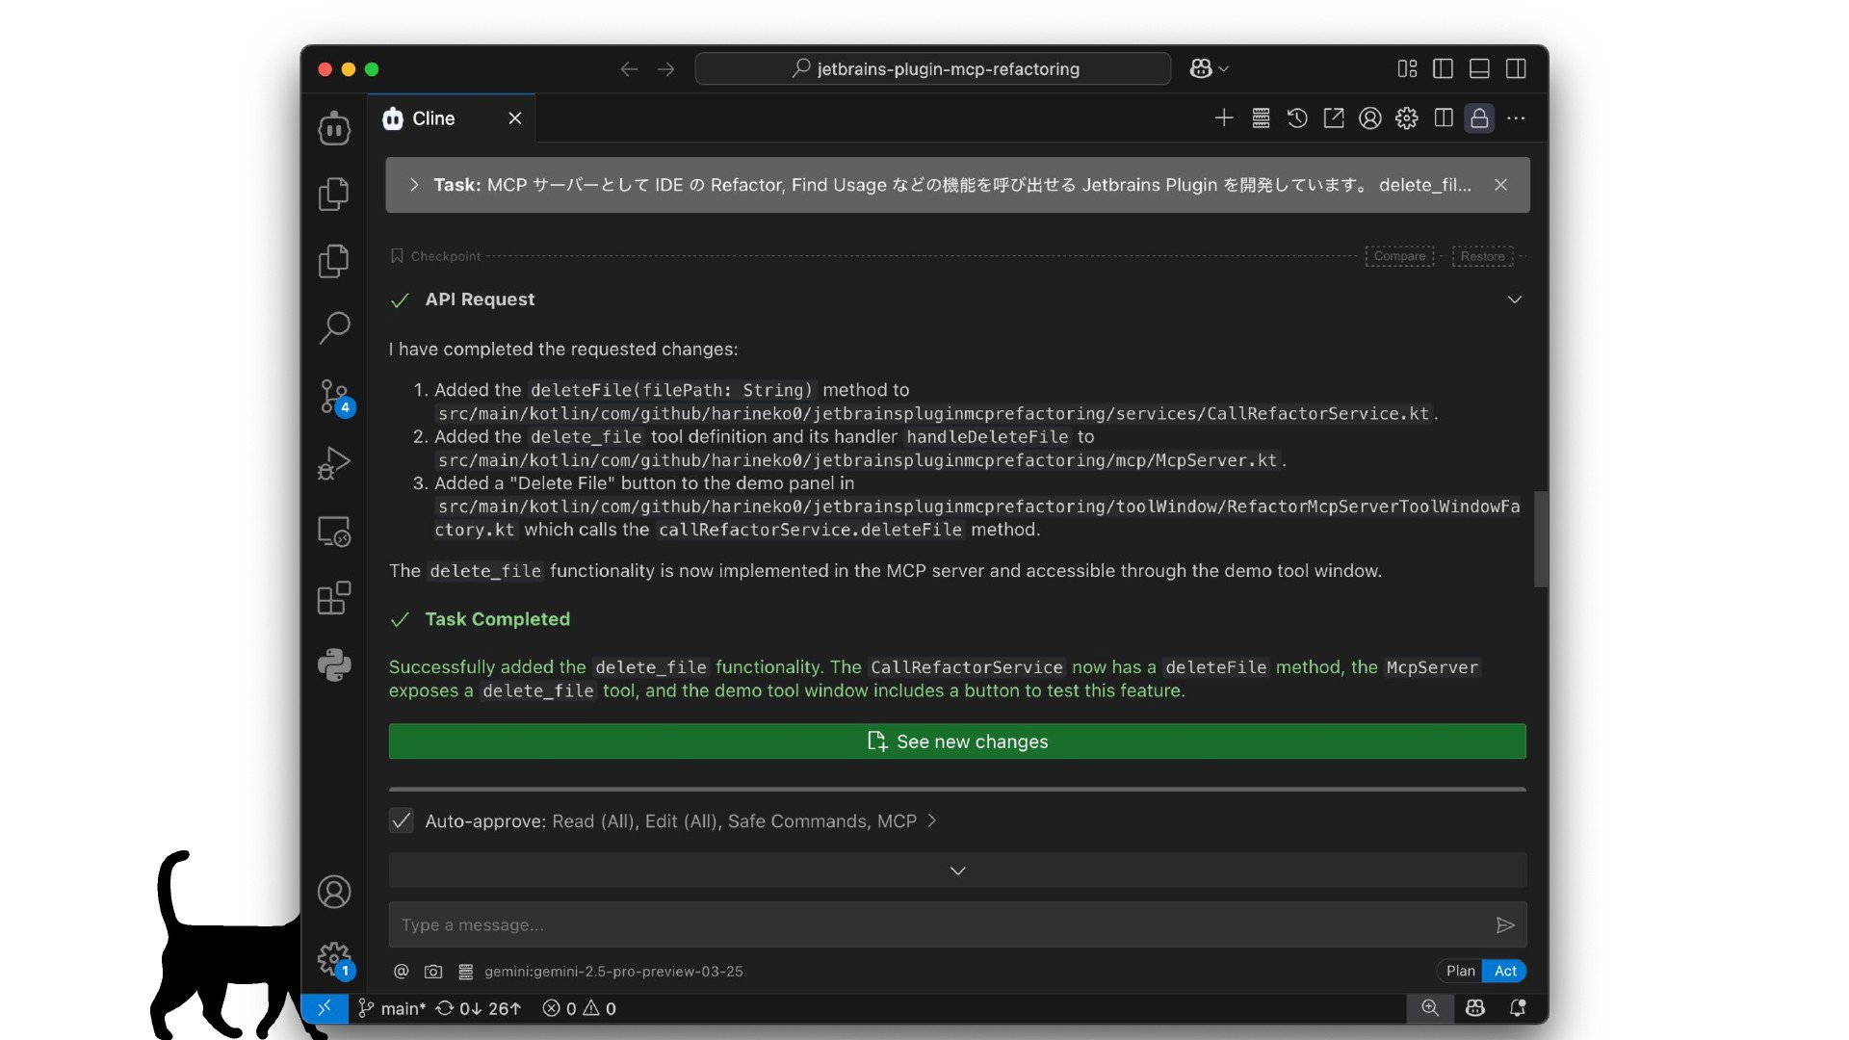Viewport: 1849px width, 1040px height.
Task: Close the Cline tab
Action: (515, 118)
